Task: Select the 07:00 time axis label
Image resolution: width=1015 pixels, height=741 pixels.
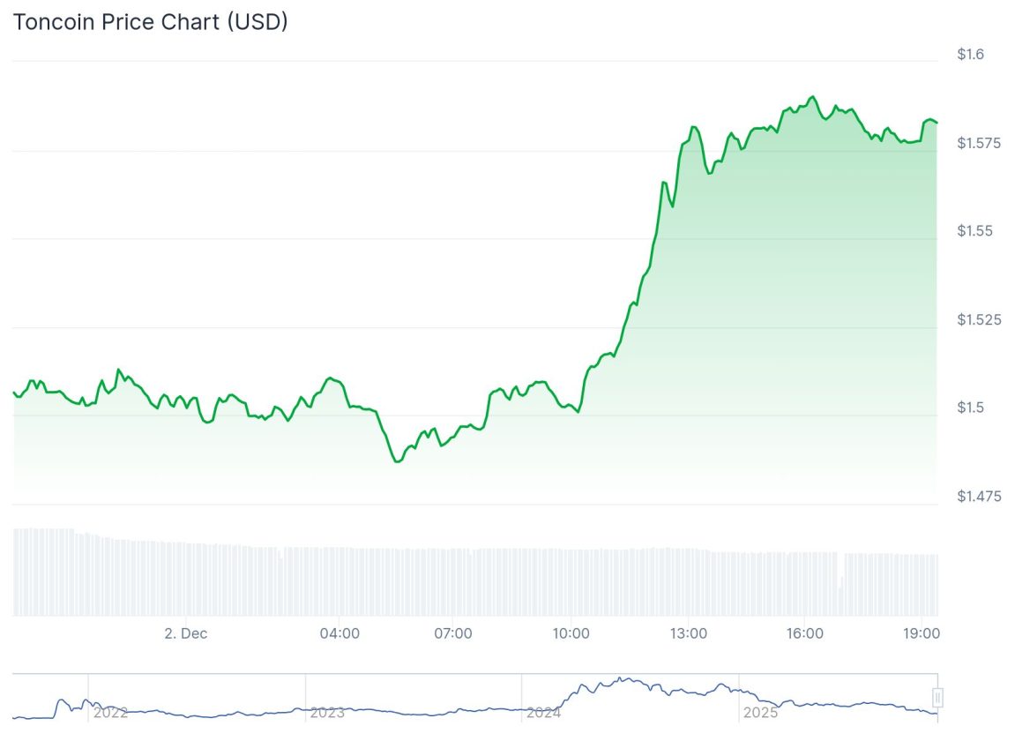Action: tap(453, 633)
